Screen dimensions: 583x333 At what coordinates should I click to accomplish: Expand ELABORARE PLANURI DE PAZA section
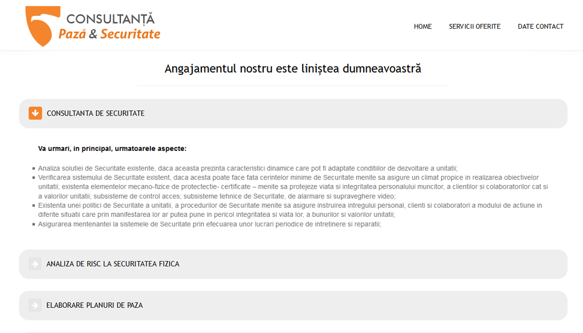point(95,305)
